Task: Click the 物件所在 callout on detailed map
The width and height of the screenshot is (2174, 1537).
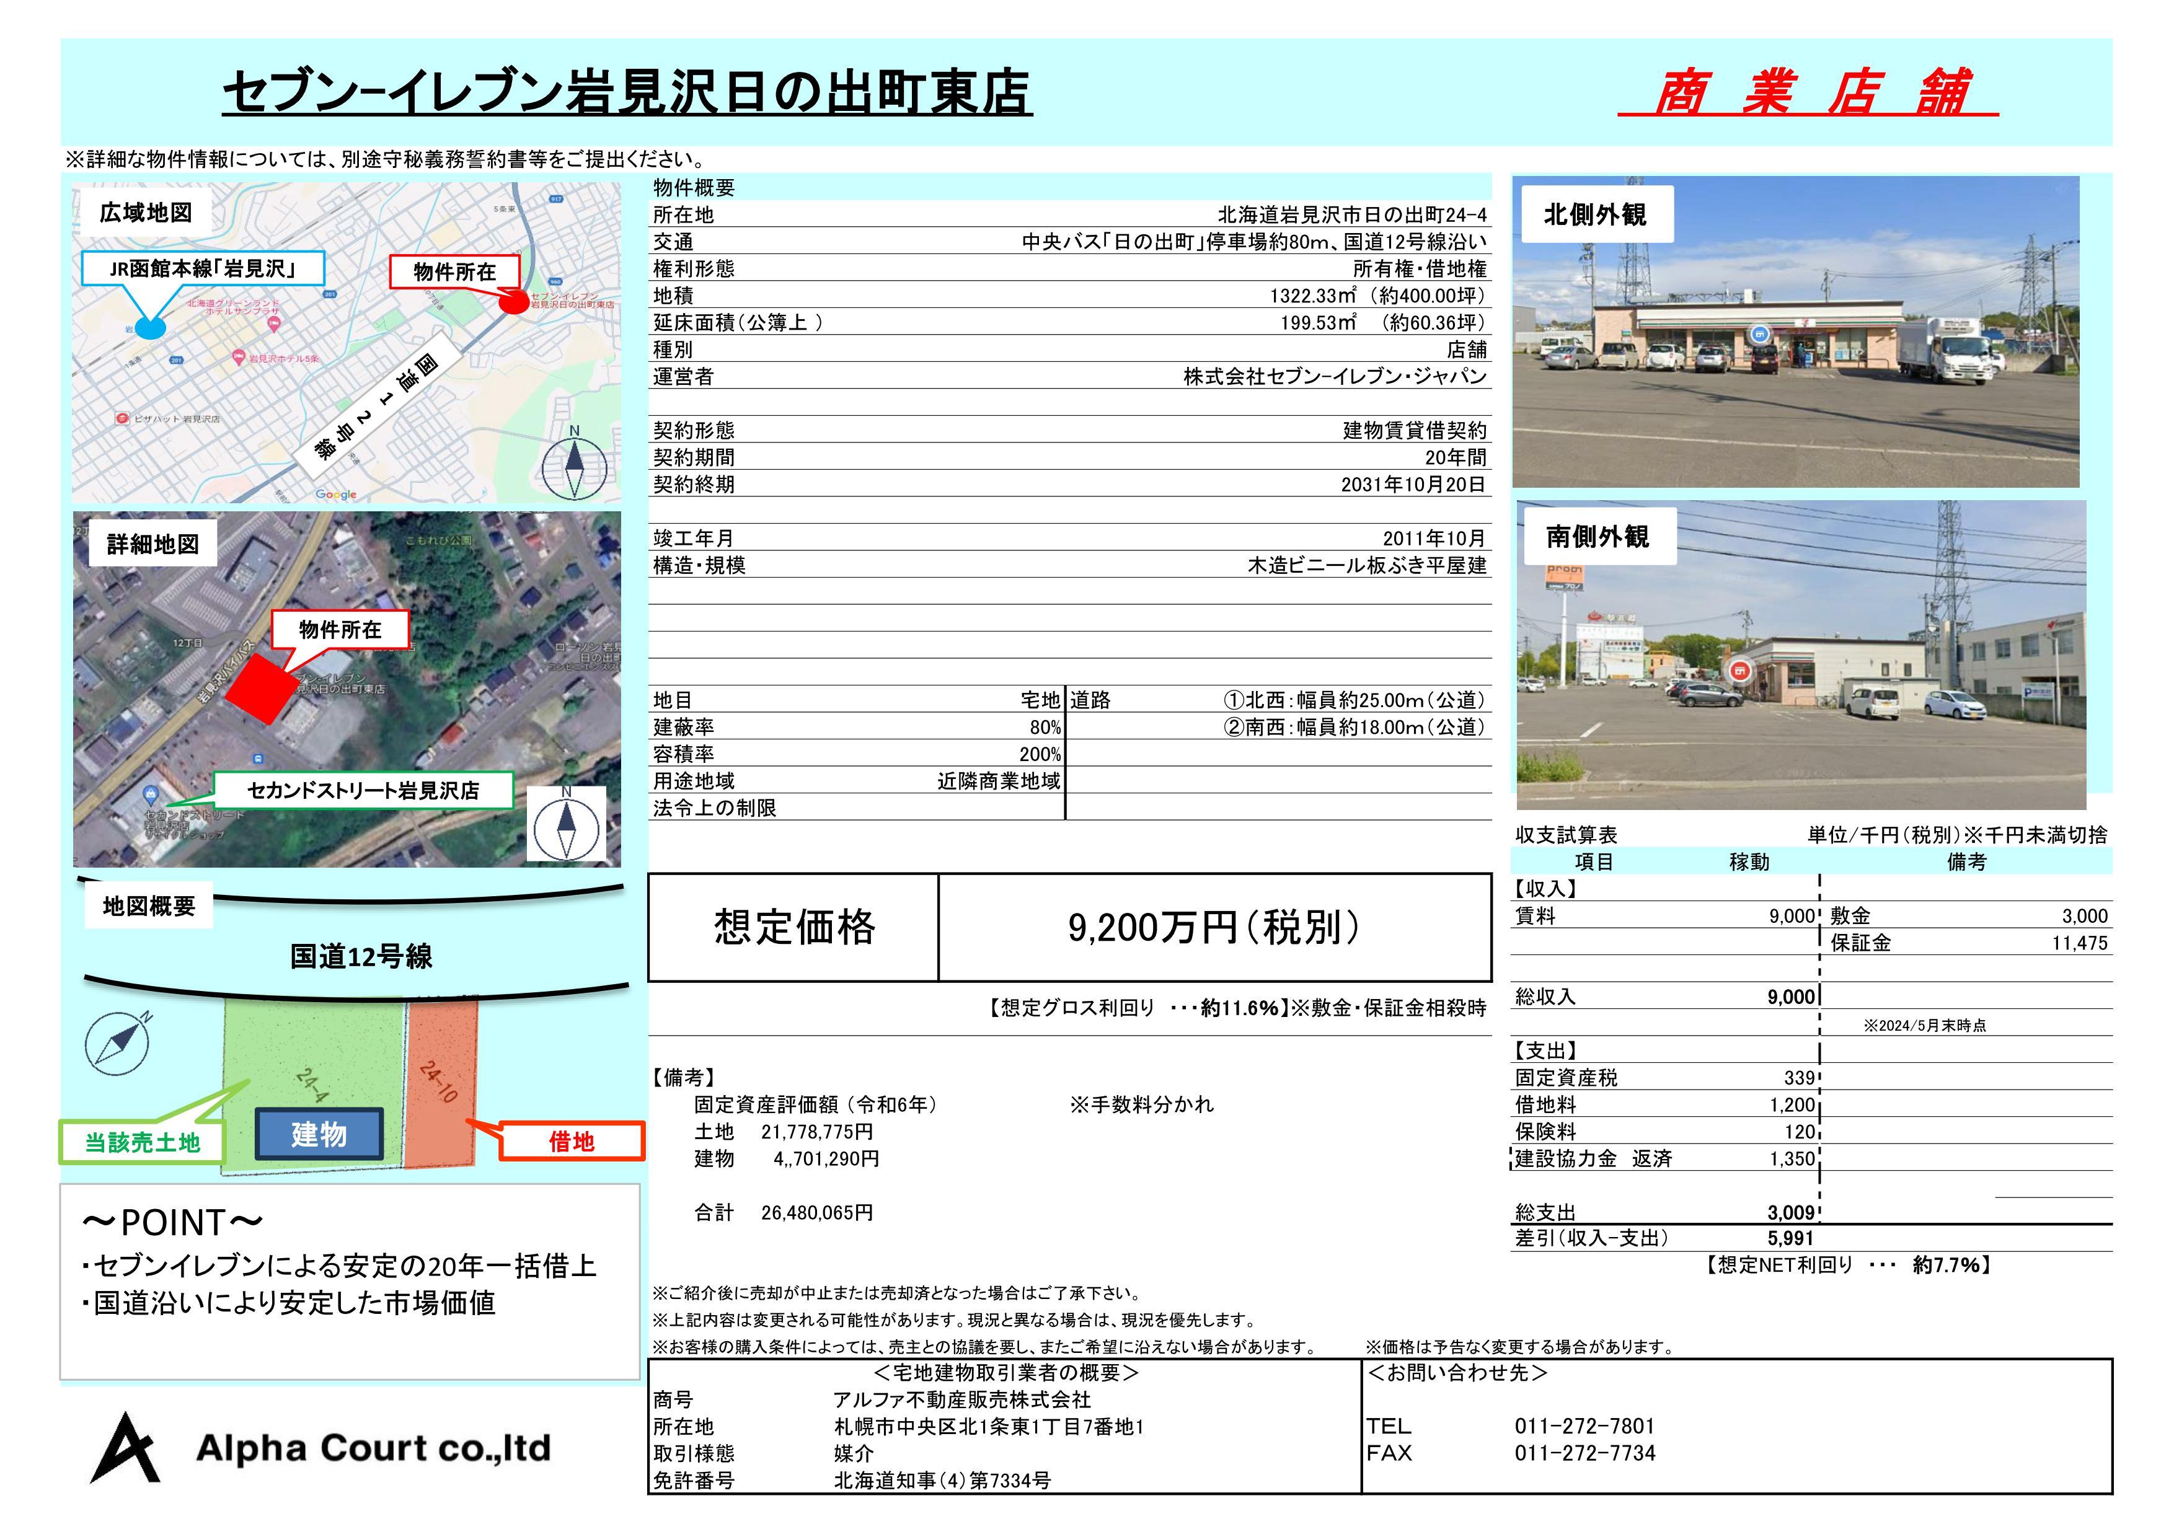Action: pyautogui.click(x=341, y=630)
